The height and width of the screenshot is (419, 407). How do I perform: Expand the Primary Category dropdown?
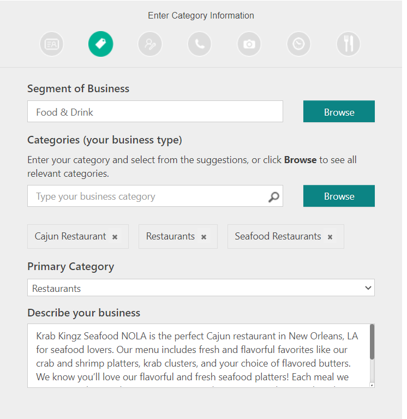(x=201, y=288)
